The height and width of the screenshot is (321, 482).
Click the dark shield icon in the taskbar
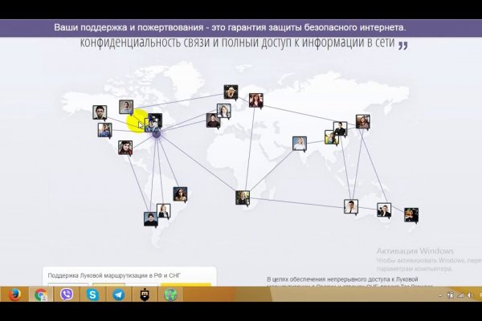[x=145, y=295]
